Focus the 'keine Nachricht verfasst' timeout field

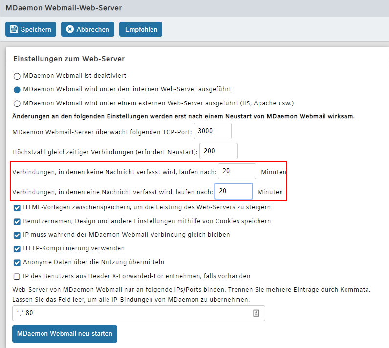237,171
